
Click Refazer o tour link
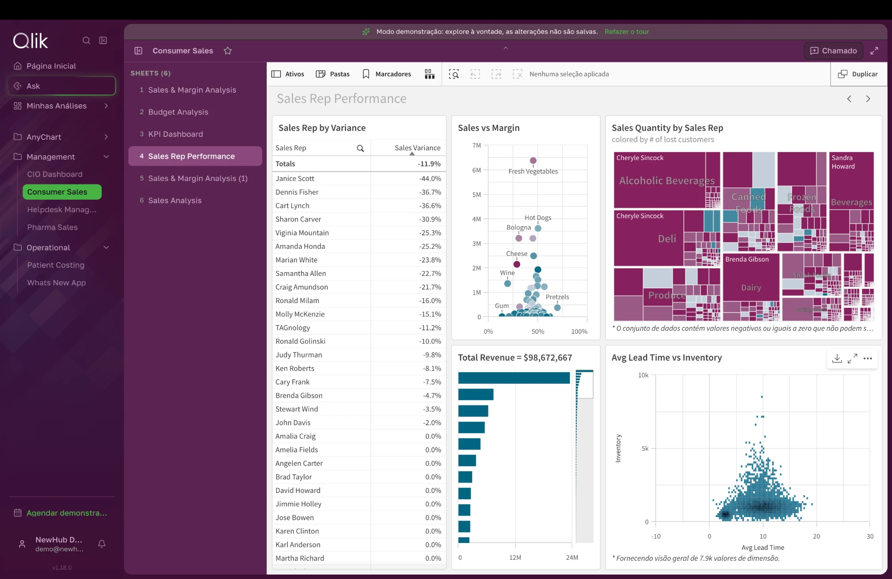point(627,32)
